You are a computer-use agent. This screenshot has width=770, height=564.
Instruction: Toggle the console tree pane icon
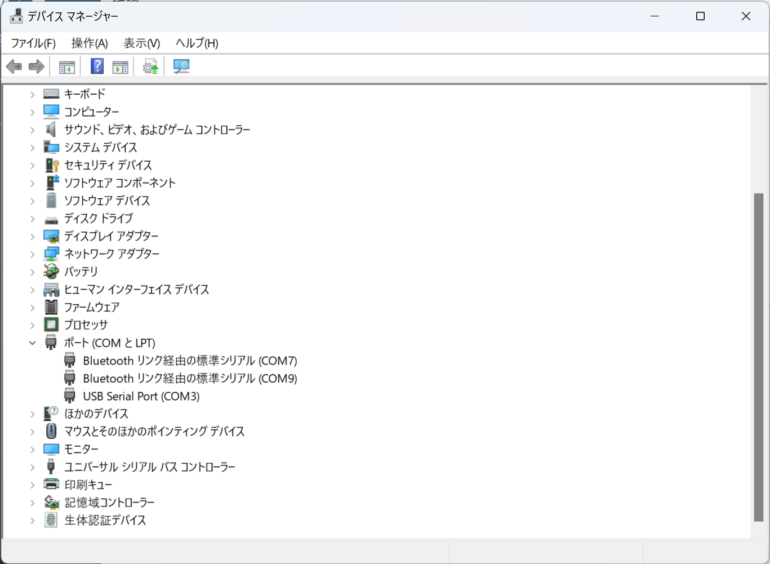(x=66, y=66)
